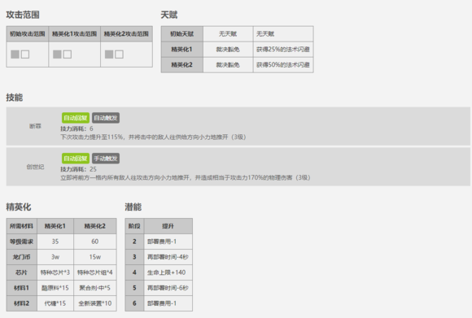The image size is (472, 318).
Task: Click the first skill's green 自动回复 tag
Action: [76, 118]
